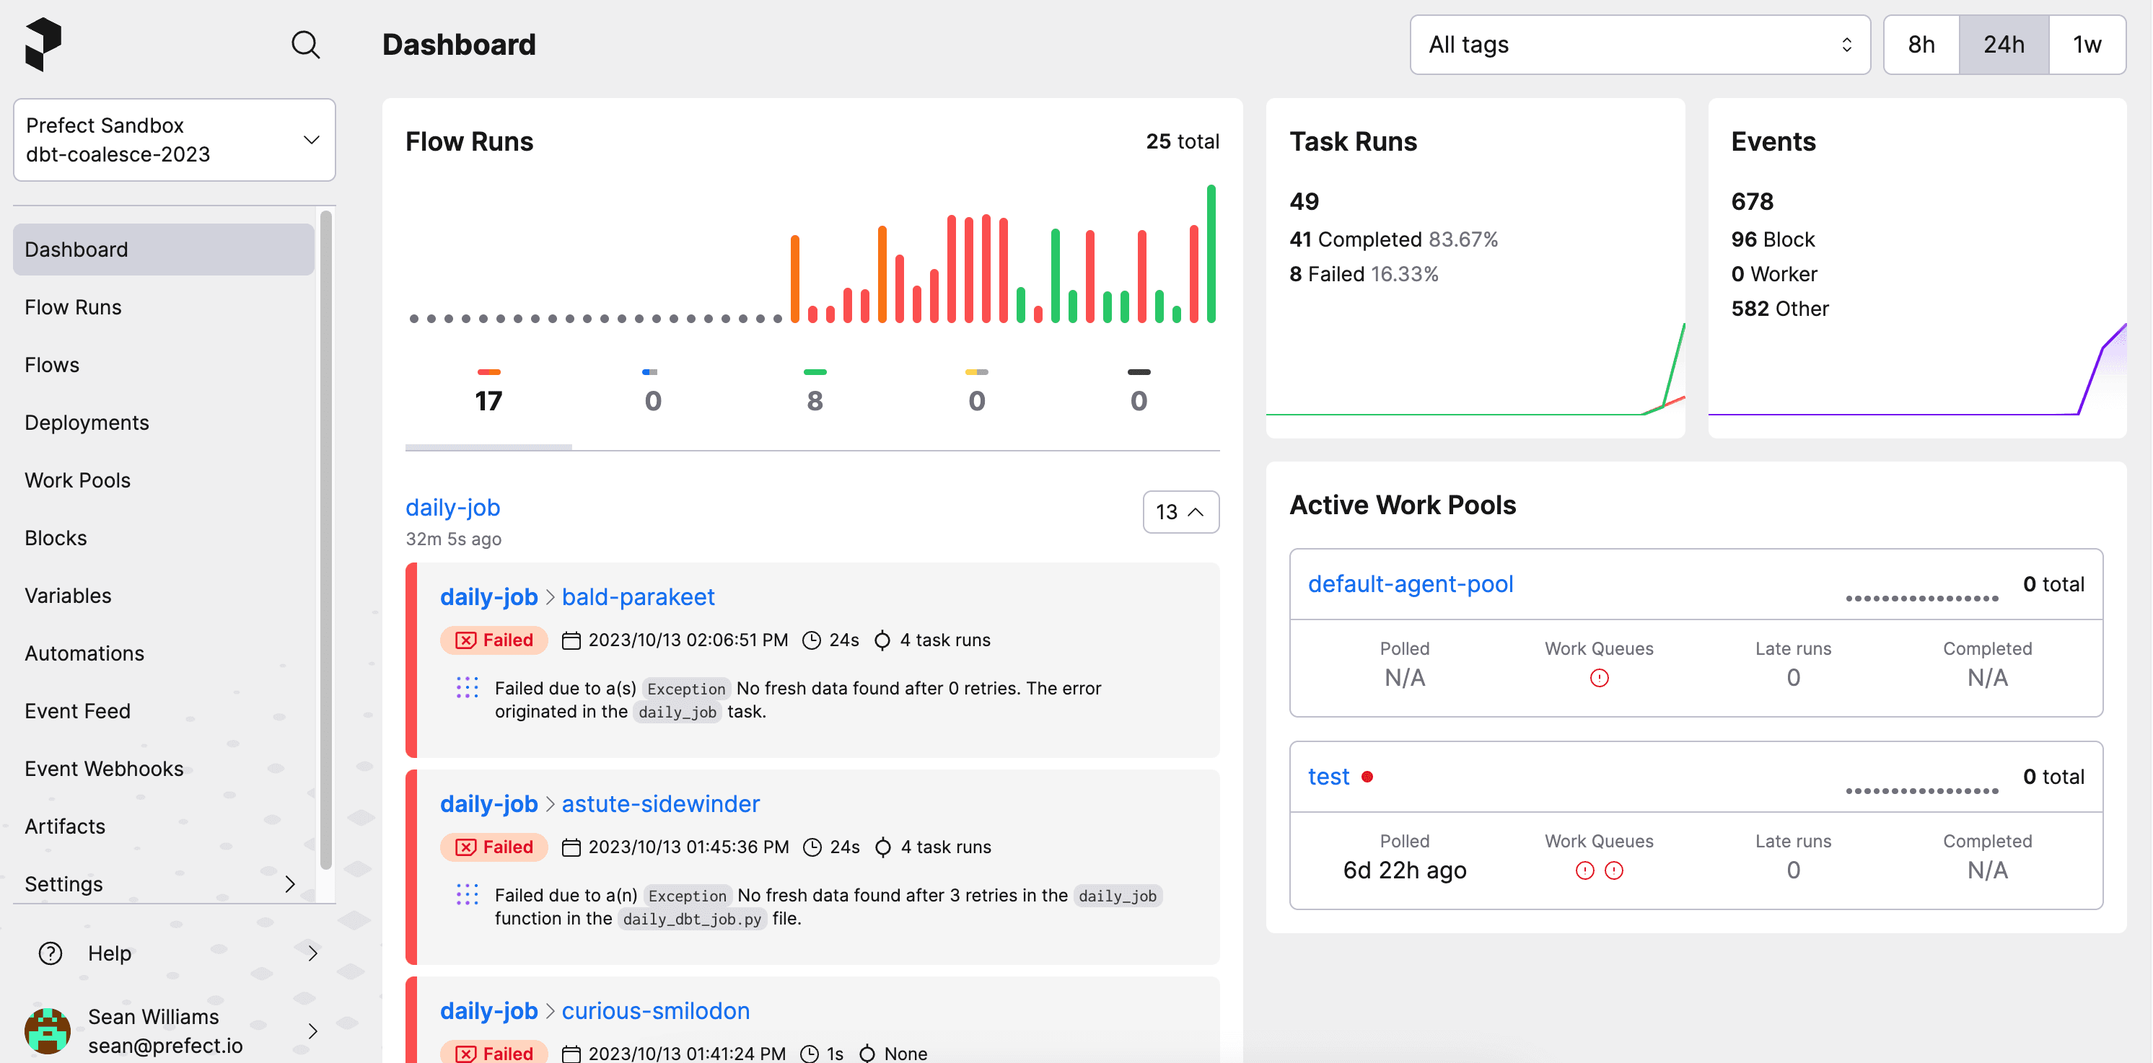Image resolution: width=2153 pixels, height=1063 pixels.
Task: Open Prefect Sandbox workspace selector
Action: point(174,140)
